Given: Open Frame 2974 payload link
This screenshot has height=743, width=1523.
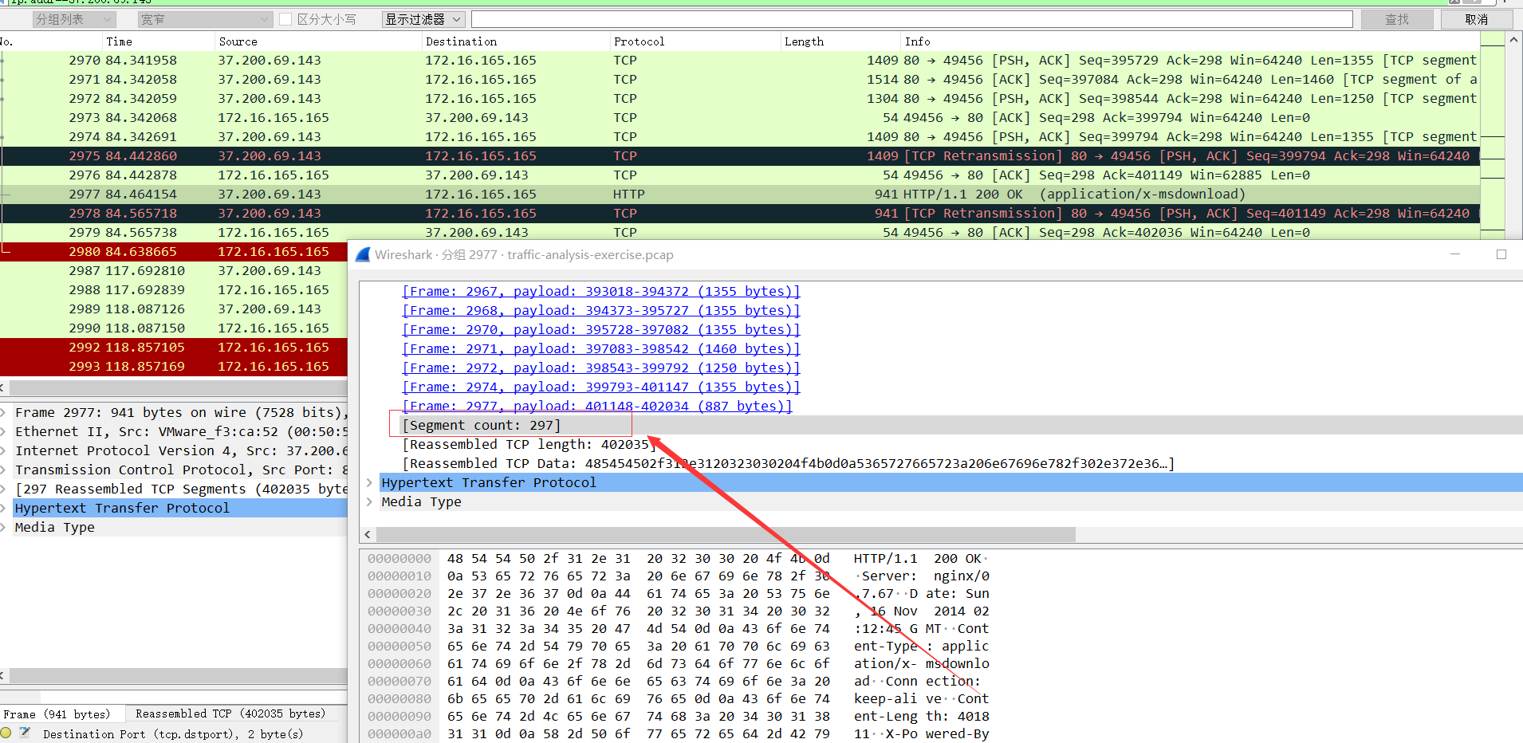Looking at the screenshot, I should (601, 387).
